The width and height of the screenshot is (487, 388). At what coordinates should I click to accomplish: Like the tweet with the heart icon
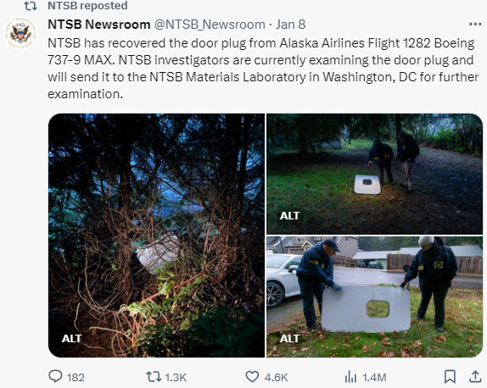coord(252,377)
